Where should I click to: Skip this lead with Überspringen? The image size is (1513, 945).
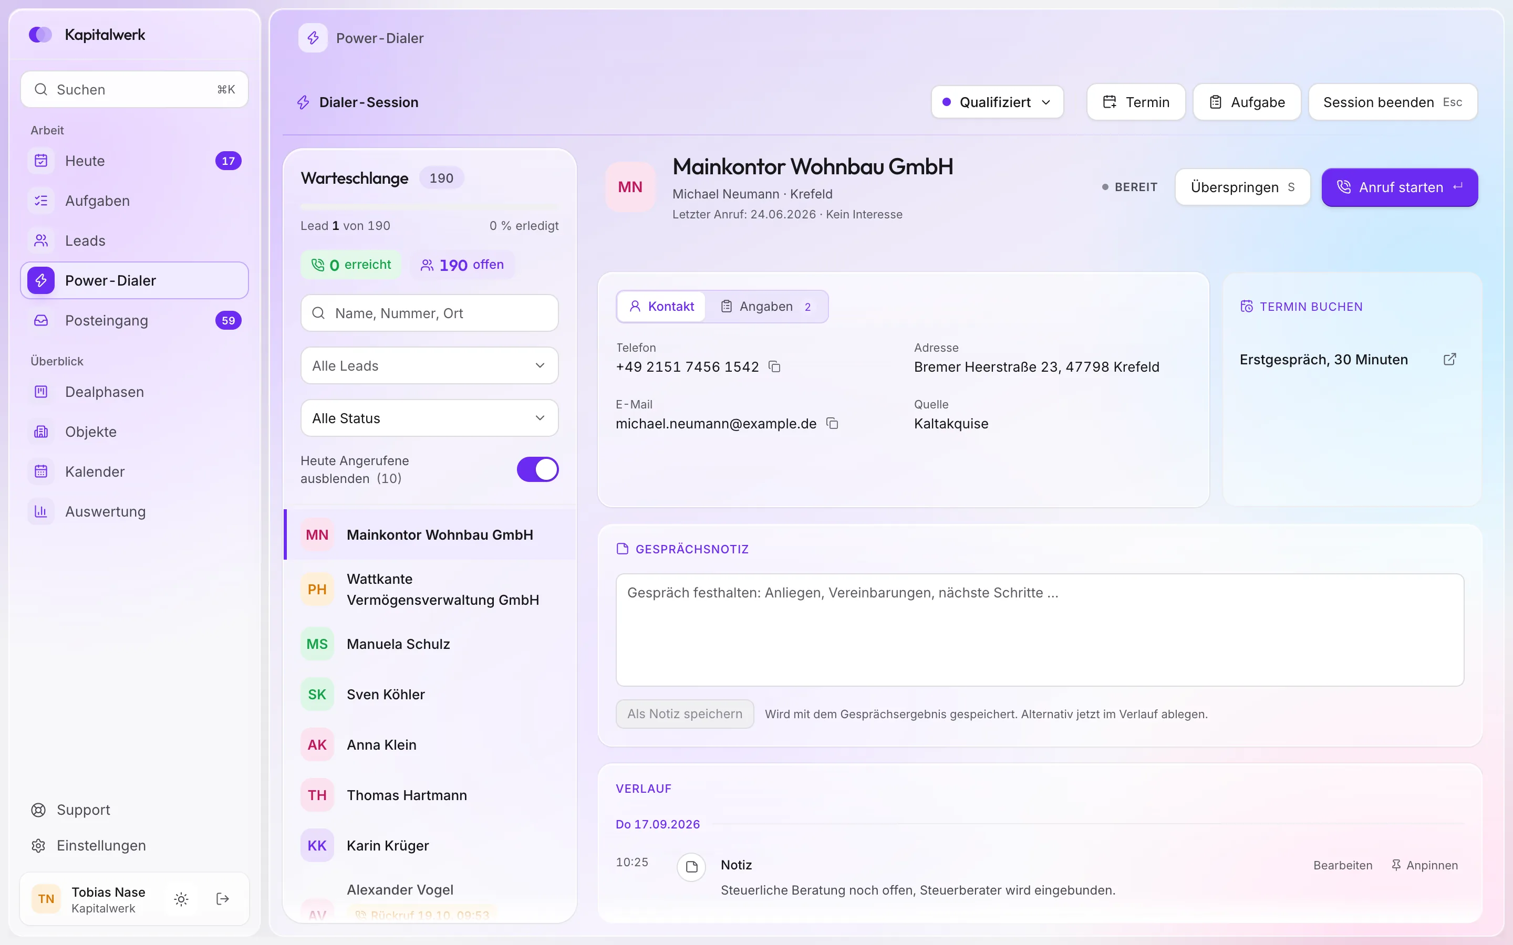pos(1242,187)
